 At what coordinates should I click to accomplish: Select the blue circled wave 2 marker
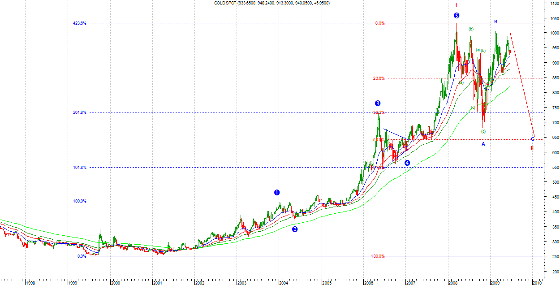295,229
